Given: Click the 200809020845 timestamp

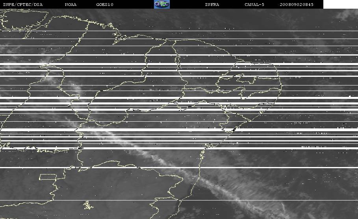Looking at the screenshot, I should 297,5.
